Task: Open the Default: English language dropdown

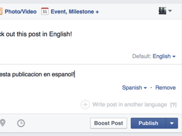Action: [164, 56]
